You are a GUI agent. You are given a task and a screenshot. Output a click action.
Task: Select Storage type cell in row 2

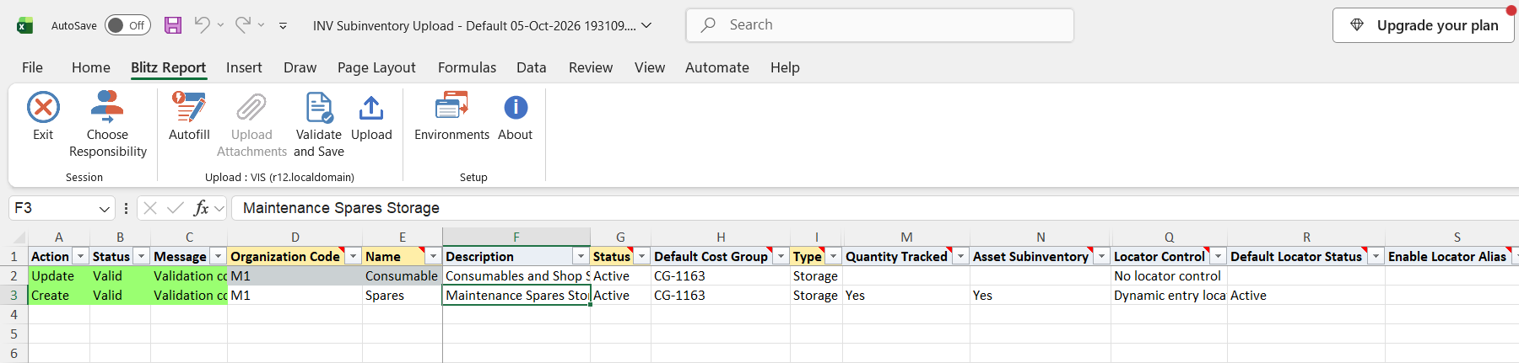[816, 276]
